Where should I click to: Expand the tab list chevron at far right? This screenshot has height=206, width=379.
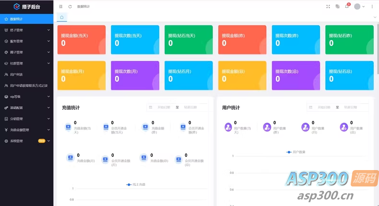[x=375, y=17]
